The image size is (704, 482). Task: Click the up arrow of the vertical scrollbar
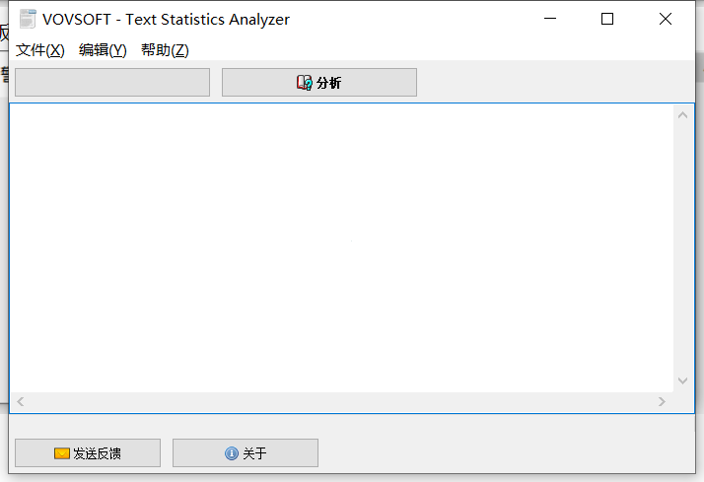(683, 115)
